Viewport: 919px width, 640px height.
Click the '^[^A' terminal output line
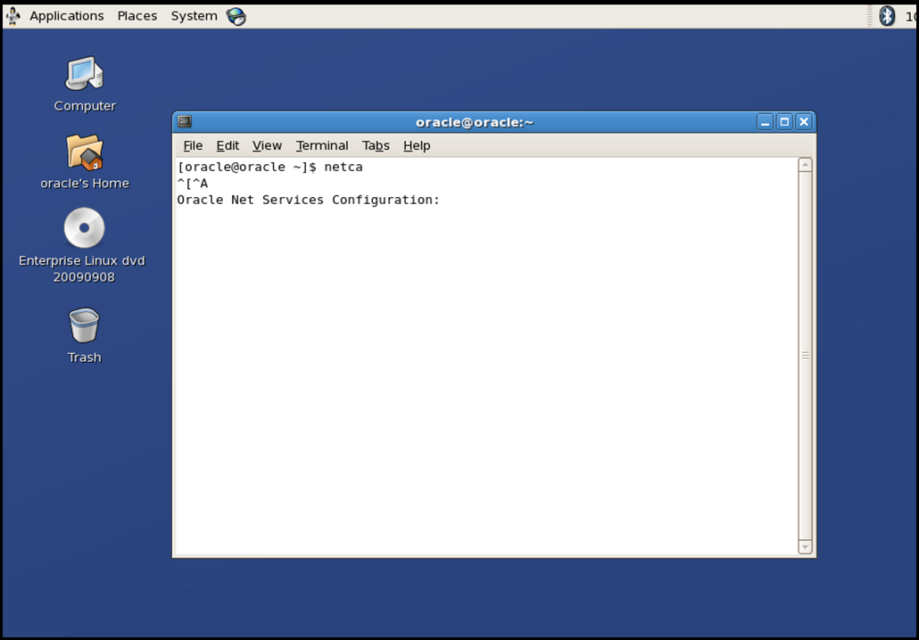coord(193,184)
